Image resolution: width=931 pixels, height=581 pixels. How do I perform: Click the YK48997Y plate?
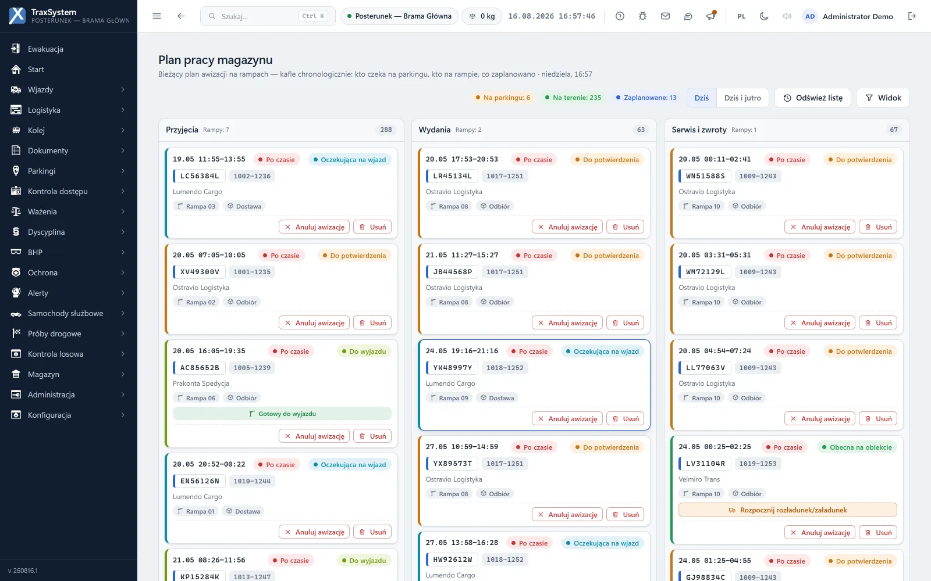tap(452, 368)
